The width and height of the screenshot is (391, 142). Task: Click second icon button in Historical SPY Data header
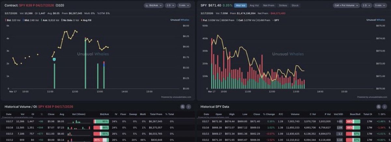[385, 107]
